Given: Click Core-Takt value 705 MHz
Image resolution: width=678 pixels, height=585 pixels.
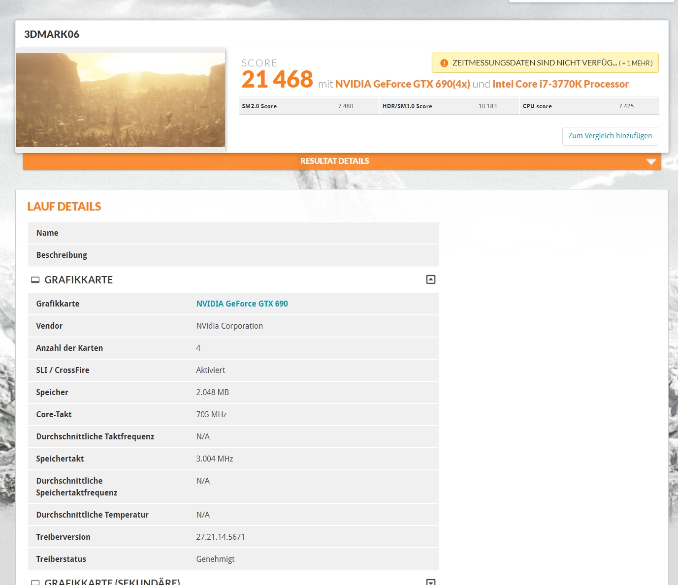Looking at the screenshot, I should [x=212, y=414].
